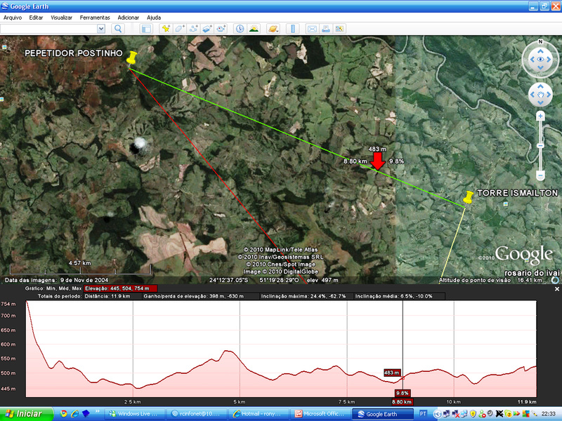Click the move joystick hand icon

(540, 95)
